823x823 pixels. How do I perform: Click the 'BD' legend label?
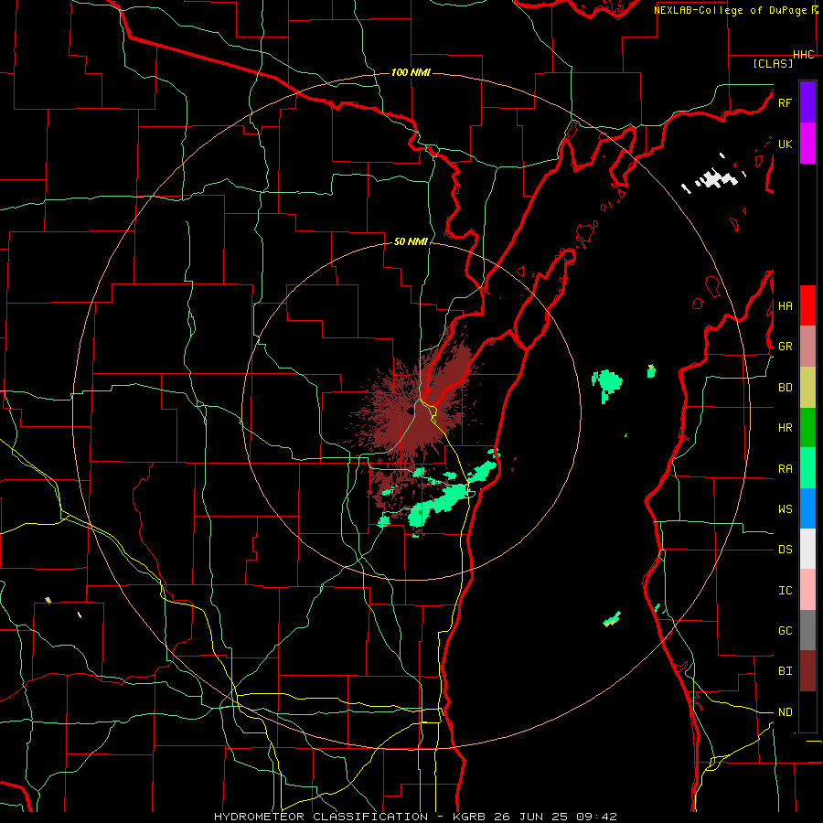click(x=785, y=388)
